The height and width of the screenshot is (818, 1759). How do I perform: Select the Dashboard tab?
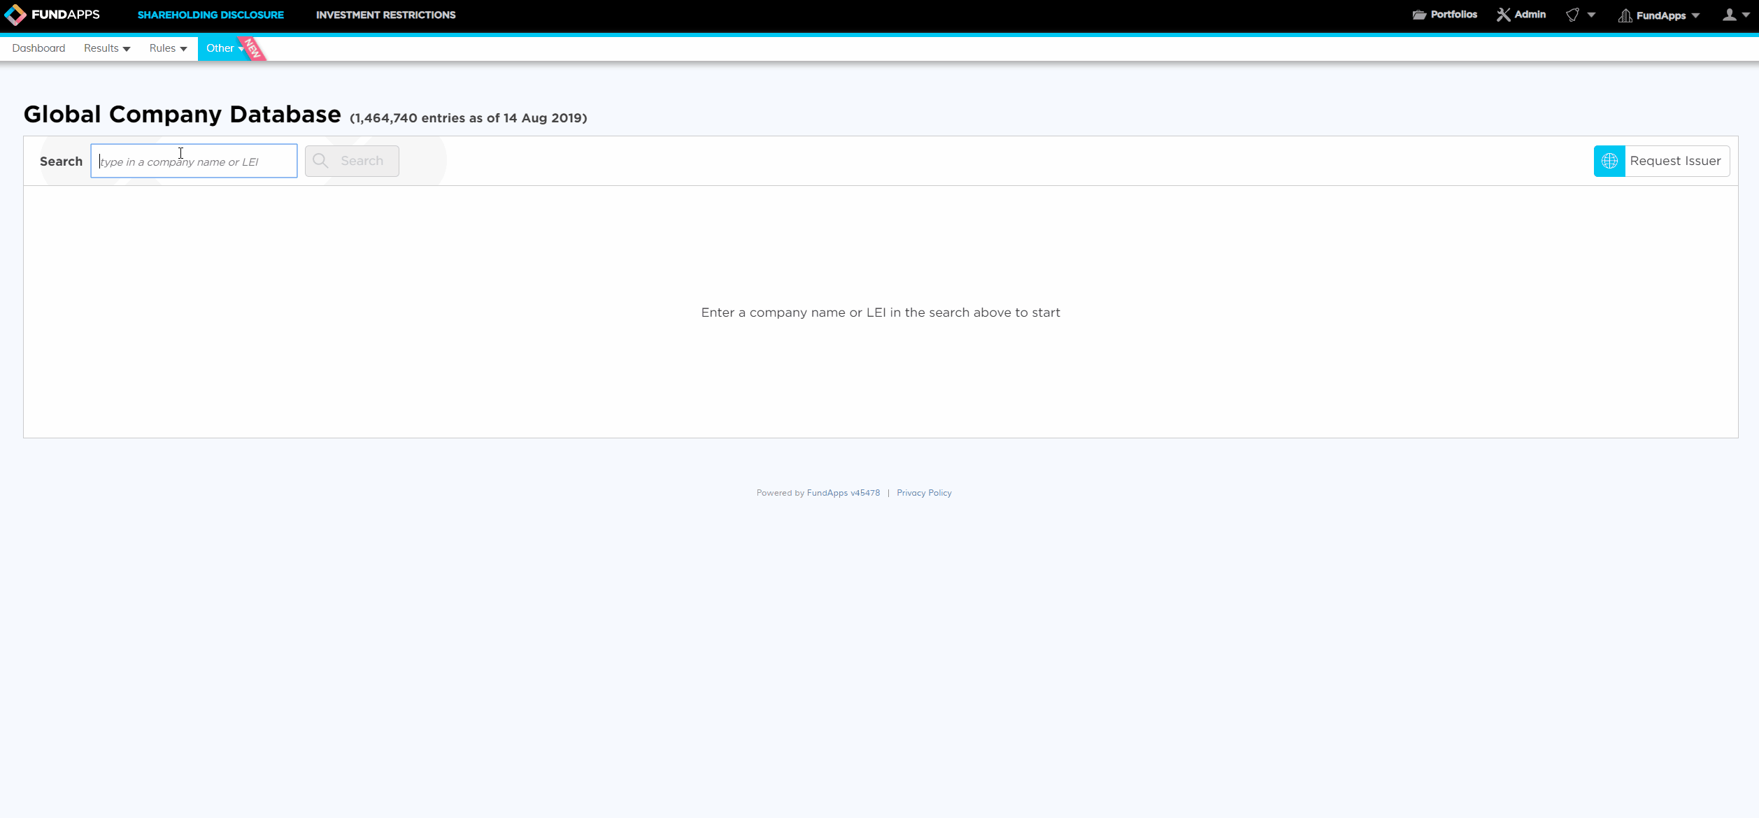click(38, 48)
